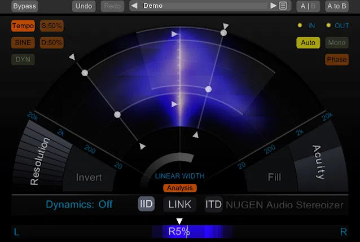Click the NUGEN Audio Stereoizer logo text
The image size is (360, 242).
[x=284, y=205]
